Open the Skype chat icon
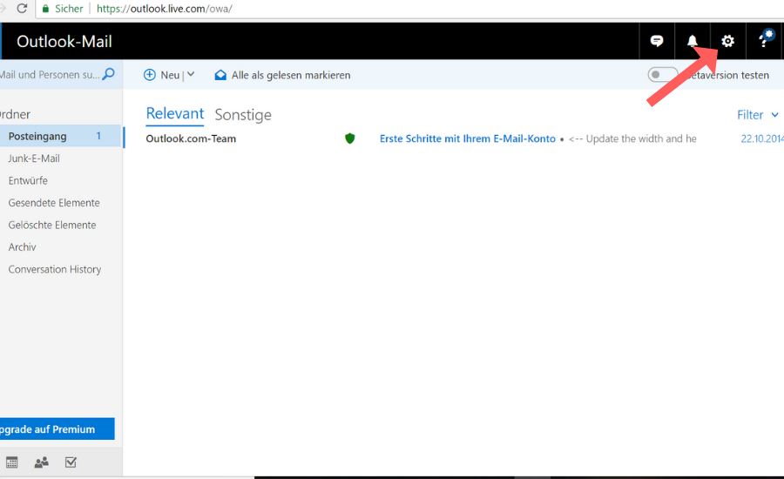The width and height of the screenshot is (784, 479). (657, 41)
